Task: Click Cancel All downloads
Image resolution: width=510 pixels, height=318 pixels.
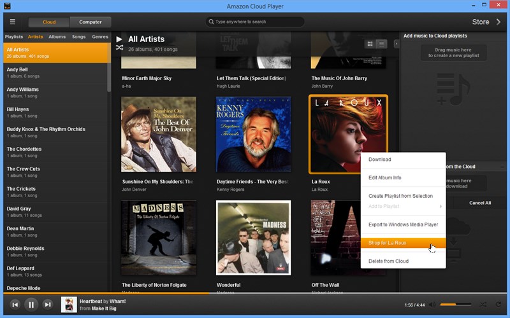Action: click(x=480, y=203)
